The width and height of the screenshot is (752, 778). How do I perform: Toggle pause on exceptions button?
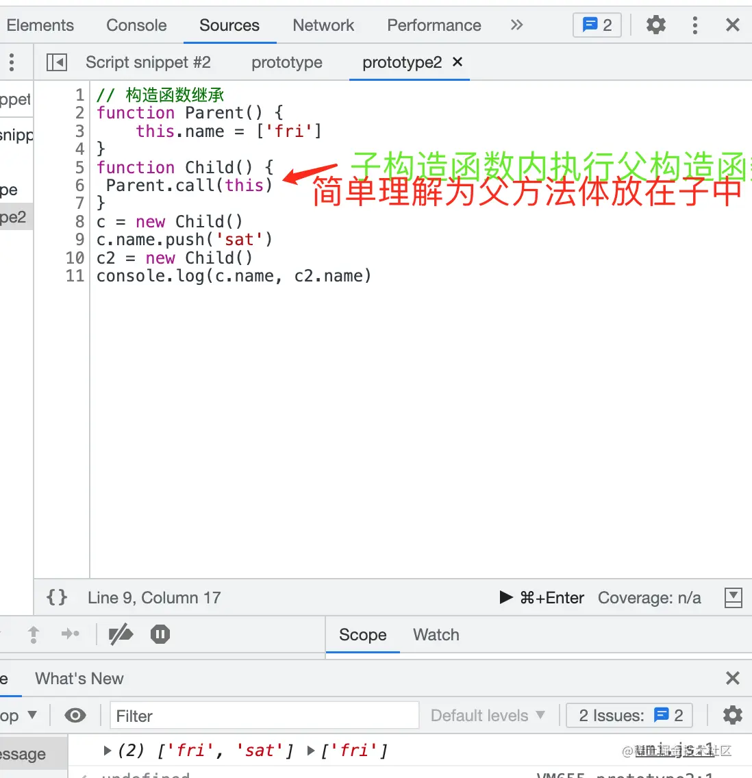(x=160, y=633)
